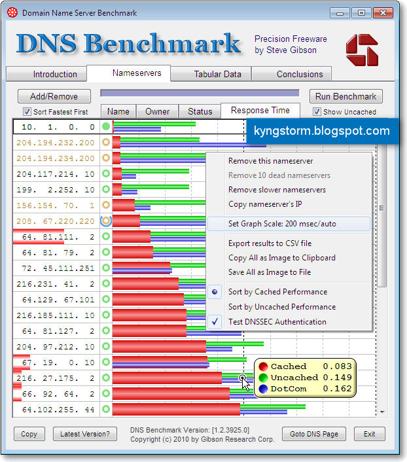
Task: Toggle the Sort Fastest First checkbox
Action: [27, 112]
